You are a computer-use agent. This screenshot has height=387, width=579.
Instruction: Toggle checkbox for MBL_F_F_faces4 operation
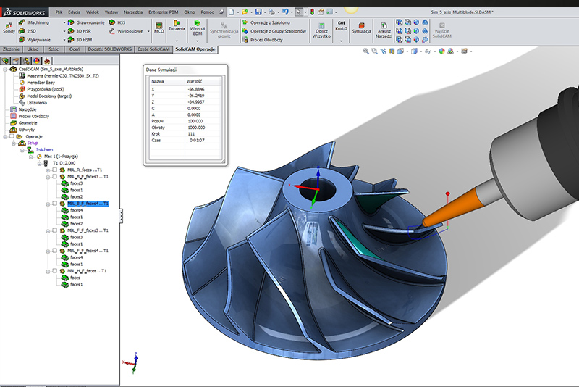point(55,250)
